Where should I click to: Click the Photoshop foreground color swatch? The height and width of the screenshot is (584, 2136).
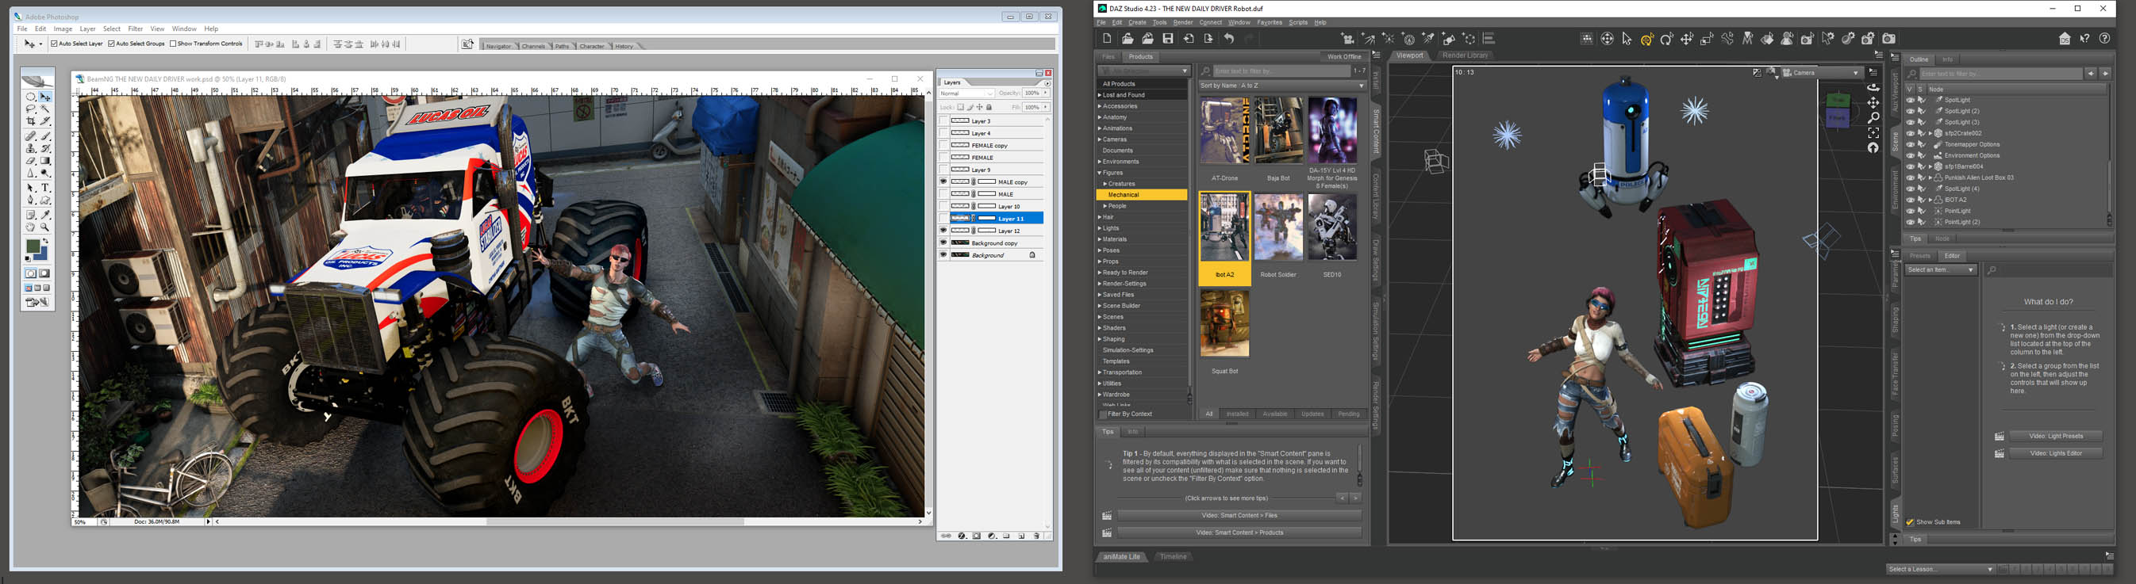pos(34,247)
